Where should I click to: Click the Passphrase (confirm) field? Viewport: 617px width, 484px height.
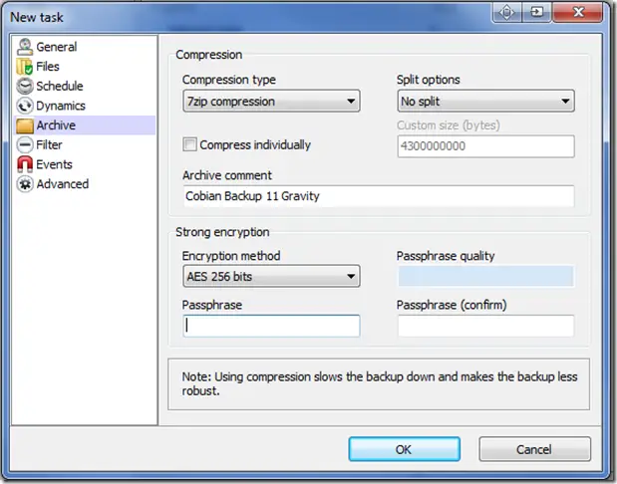pyautogui.click(x=485, y=326)
